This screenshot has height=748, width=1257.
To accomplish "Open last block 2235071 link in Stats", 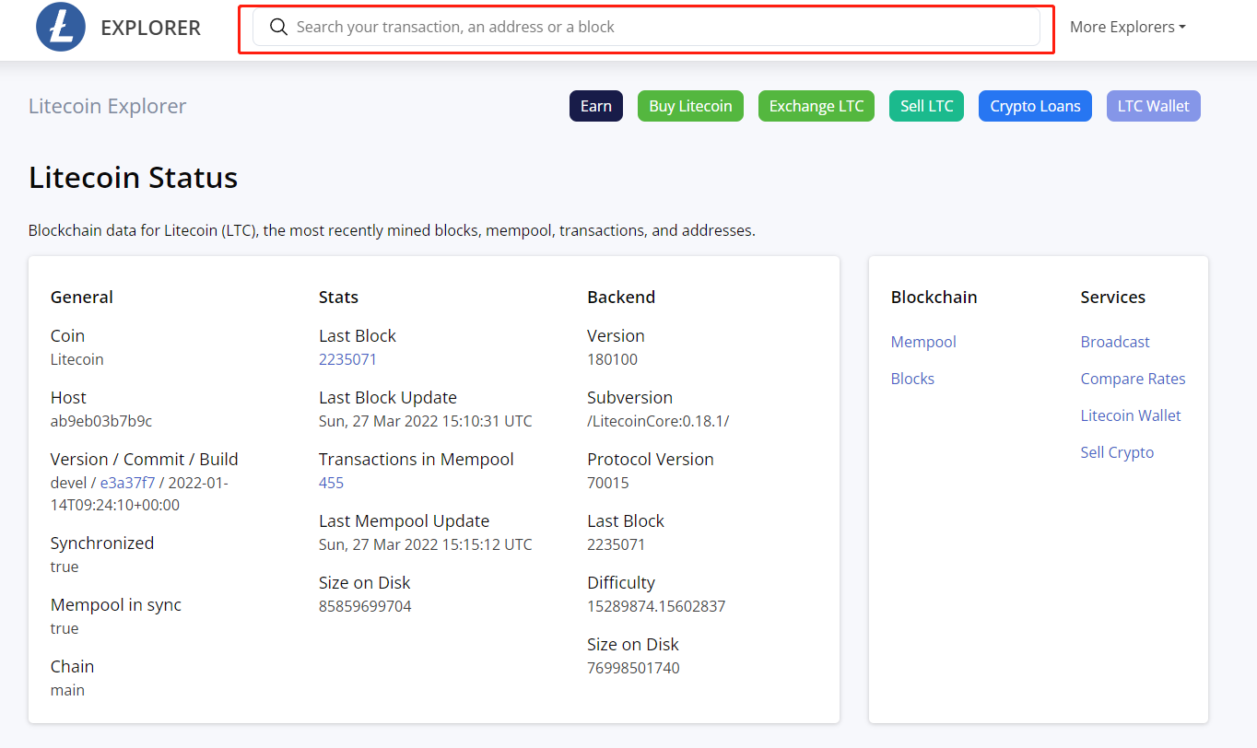I will point(347,359).
